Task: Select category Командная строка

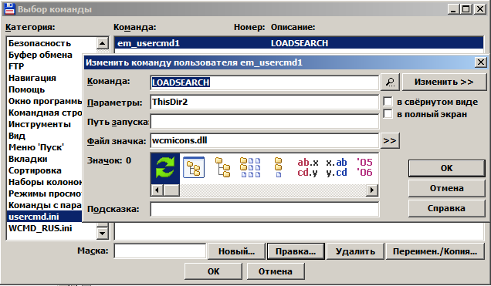Action: 45,113
